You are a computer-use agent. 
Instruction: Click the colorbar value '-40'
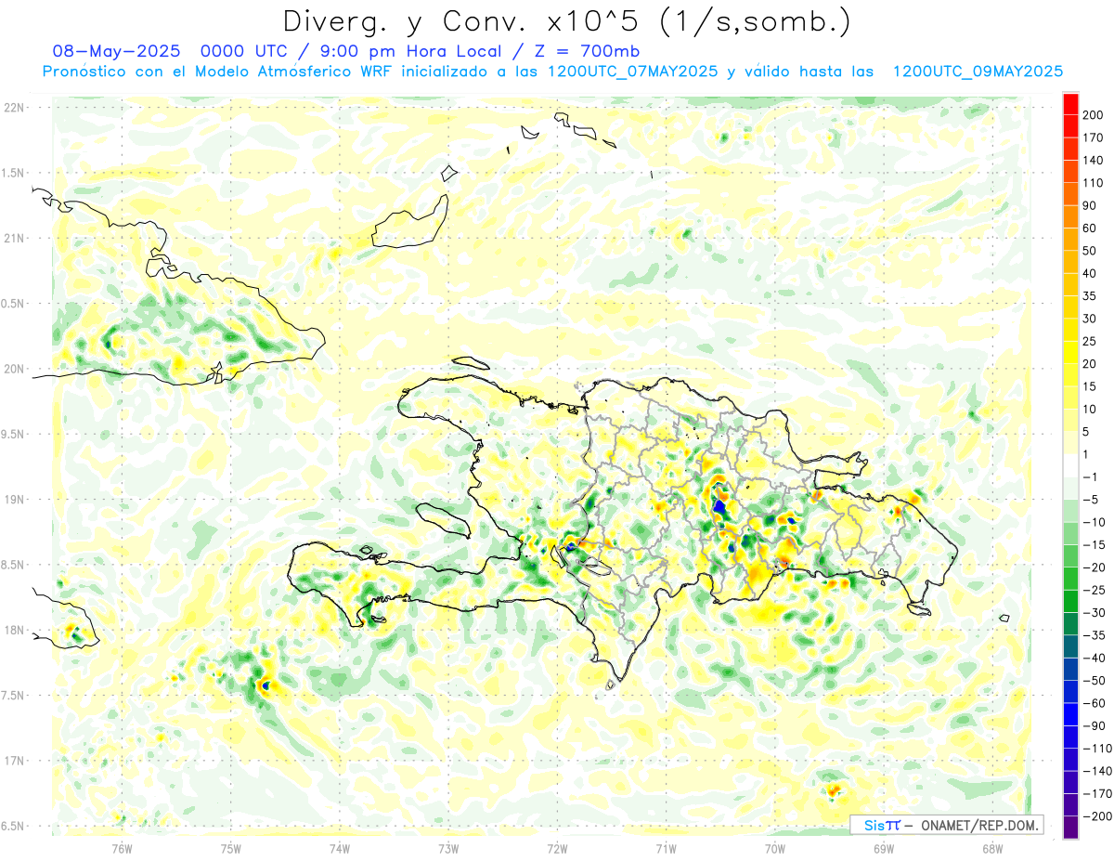coord(1094,659)
